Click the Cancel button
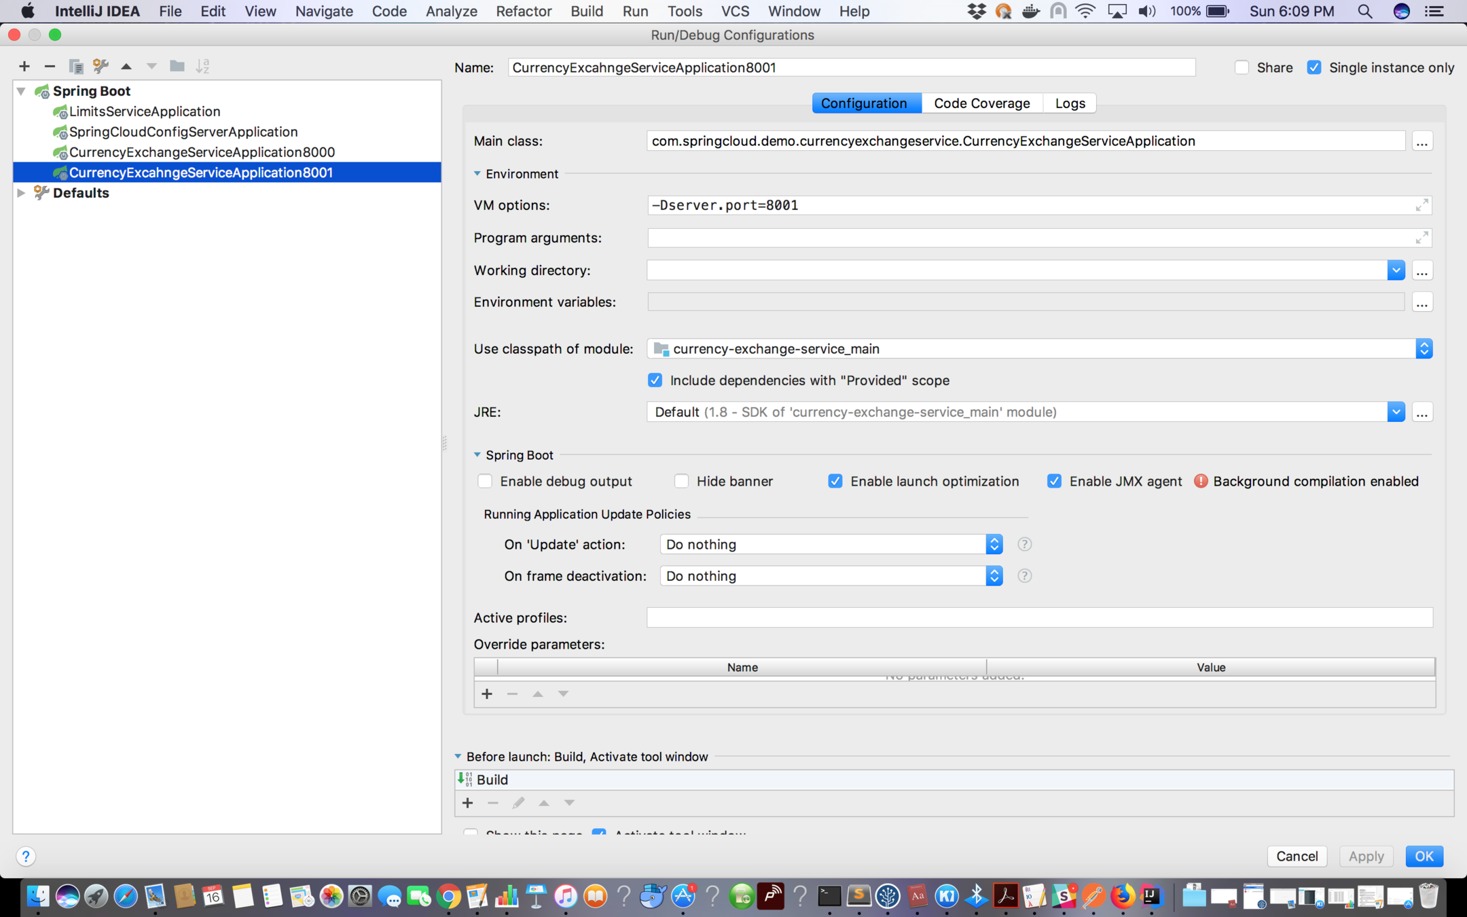Viewport: 1467px width, 917px height. [1297, 856]
